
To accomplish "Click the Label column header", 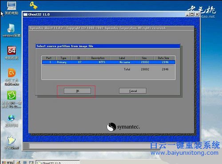I will [x=122, y=58].
